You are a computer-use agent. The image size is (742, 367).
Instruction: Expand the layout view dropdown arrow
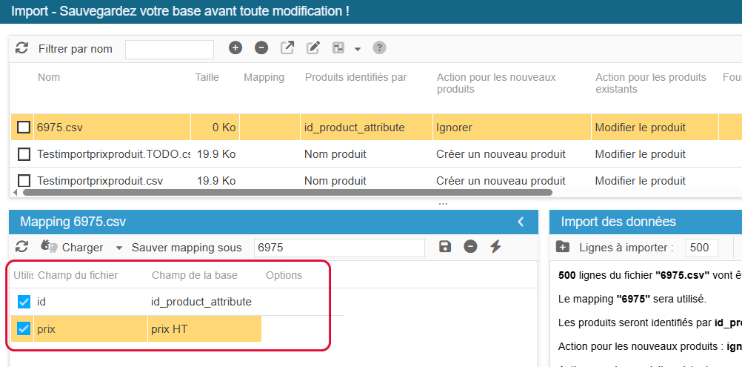point(358,49)
